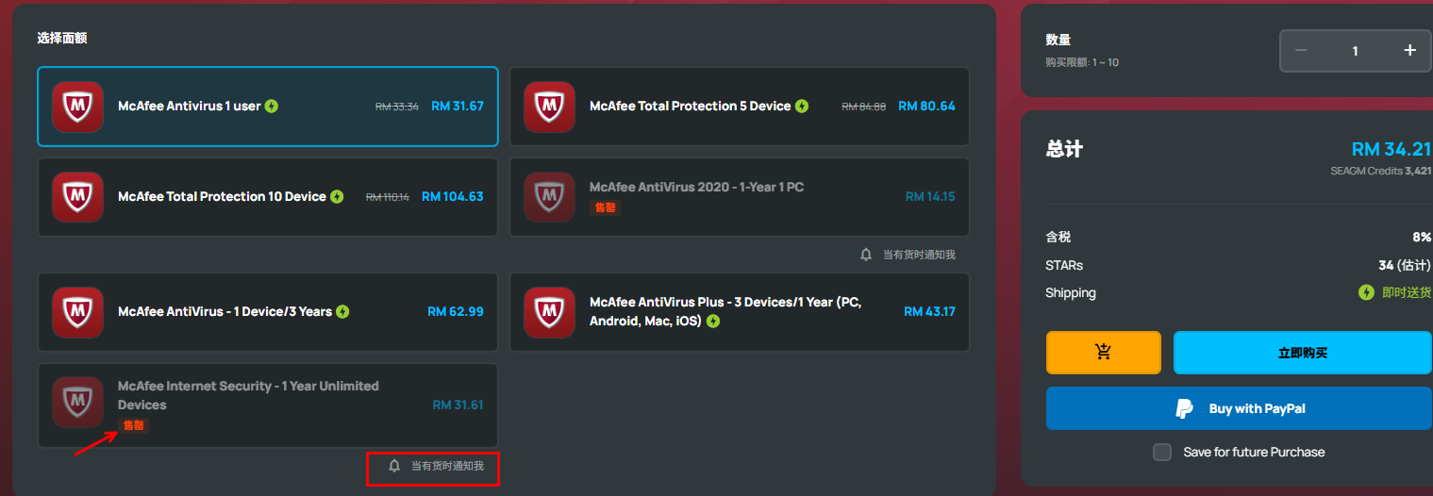Click green bolt icon in Shipping row

[1366, 293]
